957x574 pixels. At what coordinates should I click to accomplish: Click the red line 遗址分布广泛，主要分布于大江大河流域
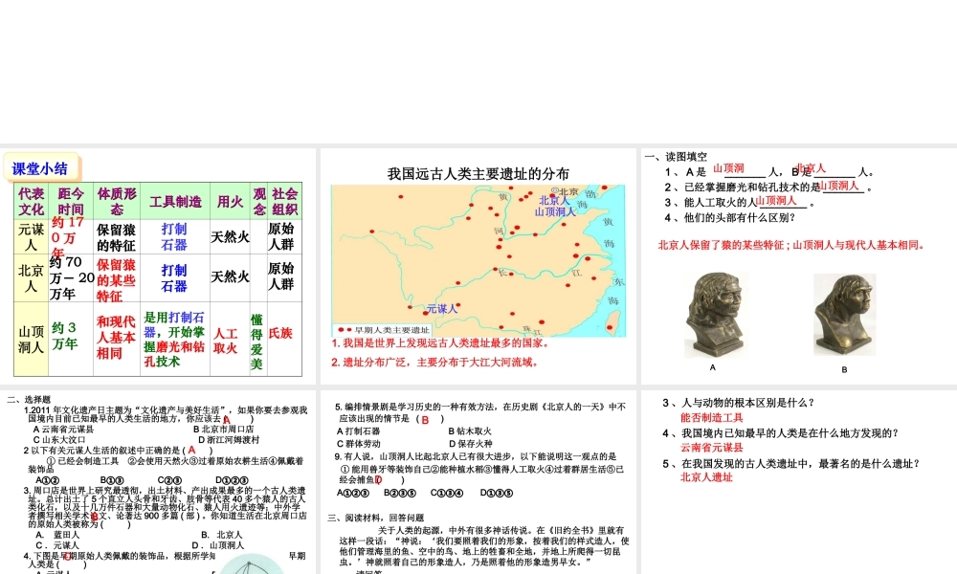(x=435, y=362)
